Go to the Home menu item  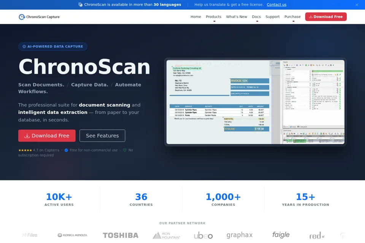pyautogui.click(x=195, y=17)
